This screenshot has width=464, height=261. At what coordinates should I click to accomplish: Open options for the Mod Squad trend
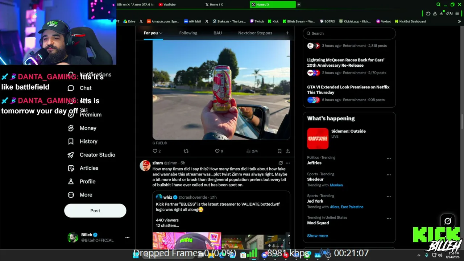pyautogui.click(x=389, y=219)
